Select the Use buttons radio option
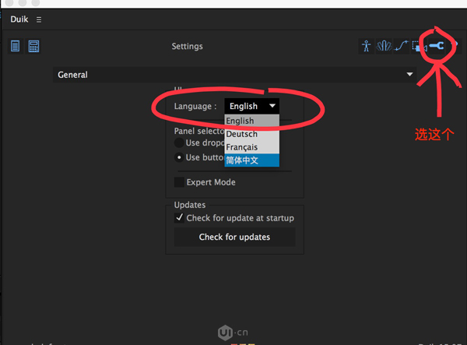Viewport: 467px width, 345px height. pos(179,157)
